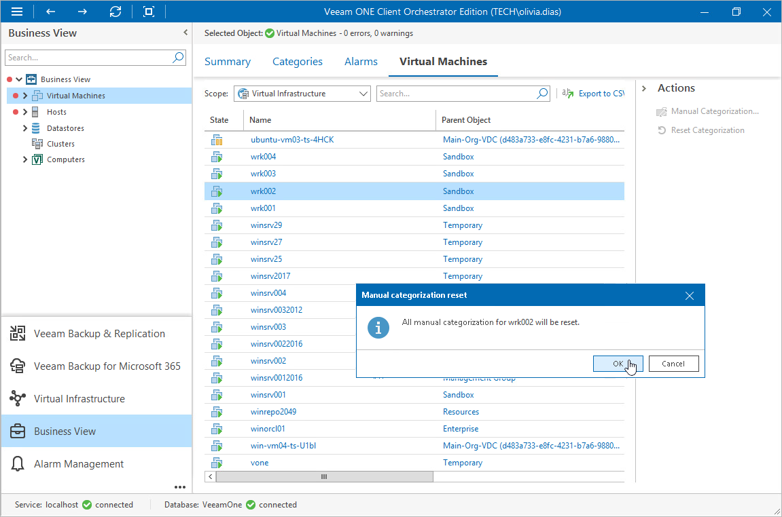Open Virtual Infrastructure view
Viewport: 782px width, 517px height.
pos(96,398)
